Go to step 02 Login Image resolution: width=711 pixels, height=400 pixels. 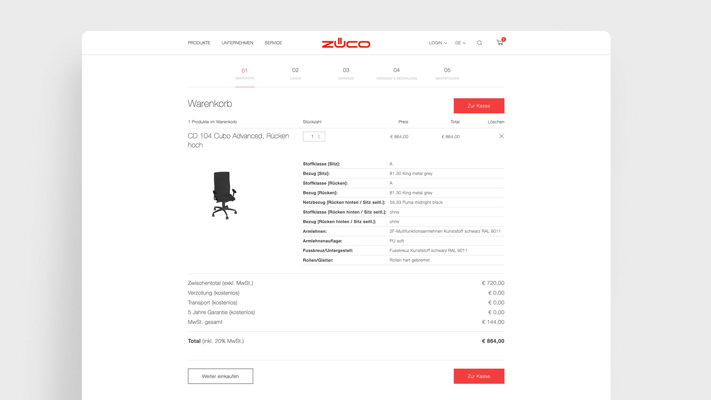[x=295, y=74]
